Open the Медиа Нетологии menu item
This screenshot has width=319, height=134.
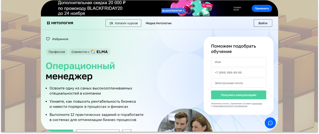coord(159,23)
